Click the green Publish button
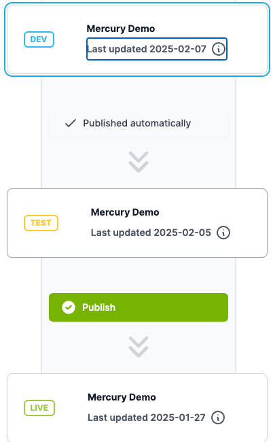This screenshot has width=273, height=442. pyautogui.click(x=139, y=307)
